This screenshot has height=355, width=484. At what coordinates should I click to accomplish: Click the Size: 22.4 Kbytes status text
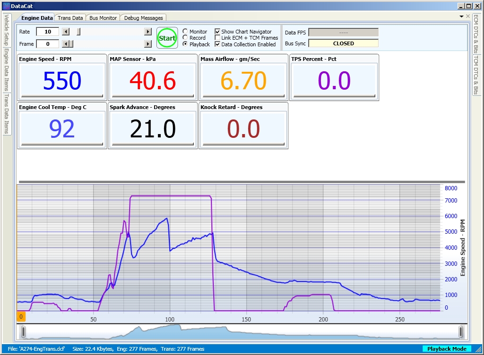click(93, 349)
